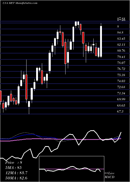
Task: Click the 'Price : 8' readout
Action: tap(14, 162)
